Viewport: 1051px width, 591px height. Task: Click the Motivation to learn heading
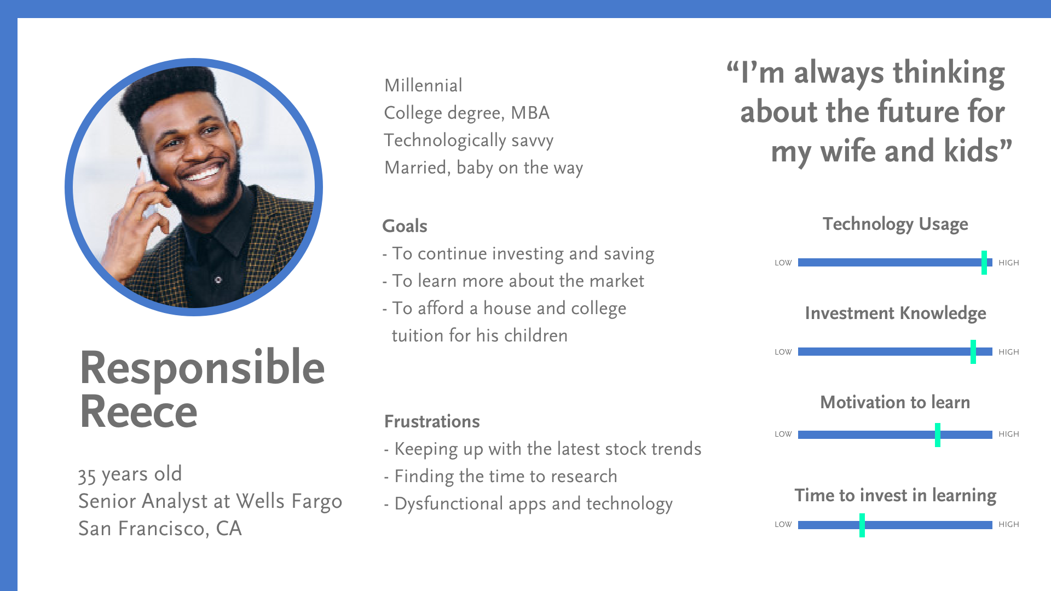[x=895, y=402]
